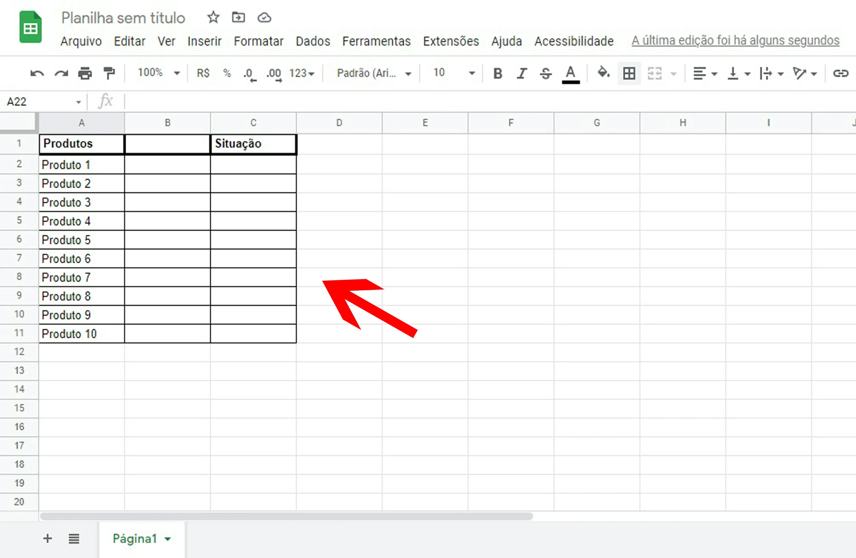This screenshot has height=558, width=856.
Task: Click the A22 name box
Action: tap(43, 102)
